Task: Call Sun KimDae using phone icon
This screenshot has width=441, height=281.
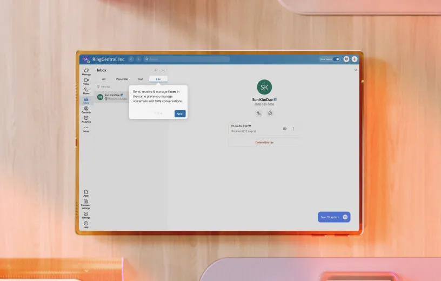Action: [x=259, y=113]
